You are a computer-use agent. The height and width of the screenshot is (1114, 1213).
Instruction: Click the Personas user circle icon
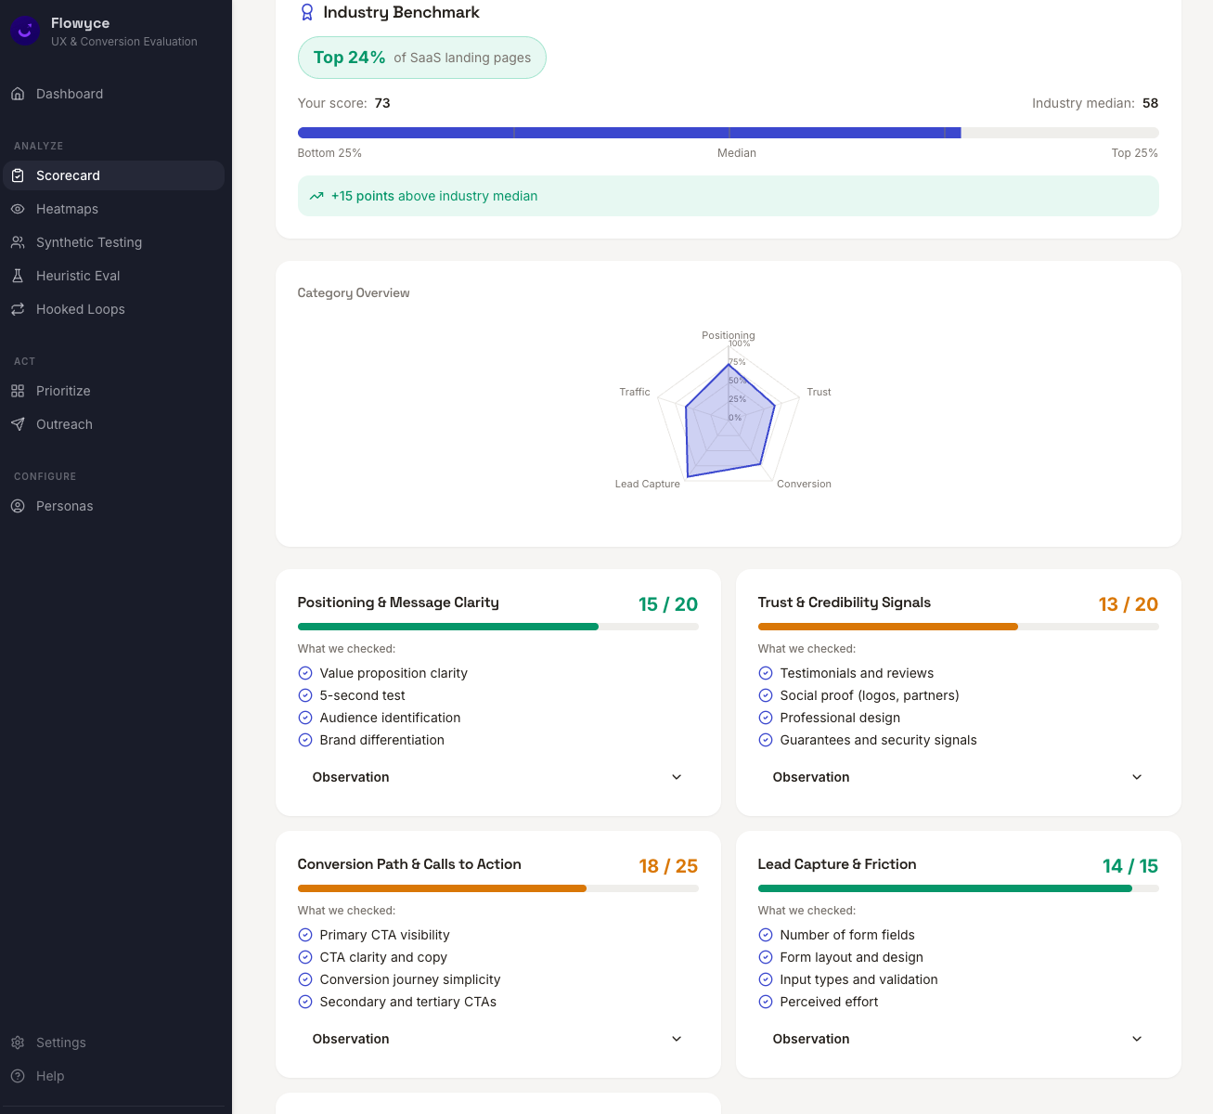pos(18,506)
